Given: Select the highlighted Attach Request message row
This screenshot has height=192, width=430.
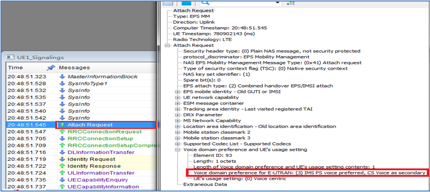Looking at the screenshot, I should click(x=81, y=125).
